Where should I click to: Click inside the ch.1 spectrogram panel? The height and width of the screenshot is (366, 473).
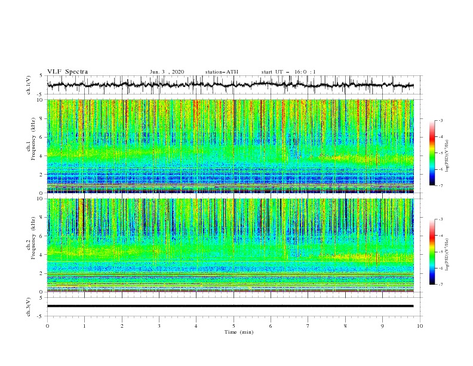tap(230, 146)
